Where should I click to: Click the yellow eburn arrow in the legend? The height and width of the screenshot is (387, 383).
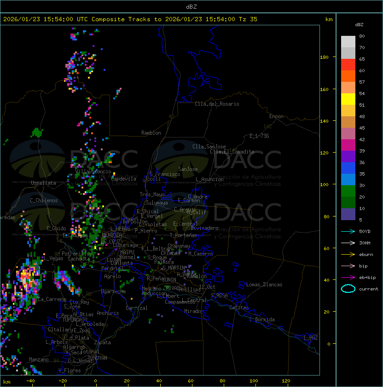pos(348,255)
